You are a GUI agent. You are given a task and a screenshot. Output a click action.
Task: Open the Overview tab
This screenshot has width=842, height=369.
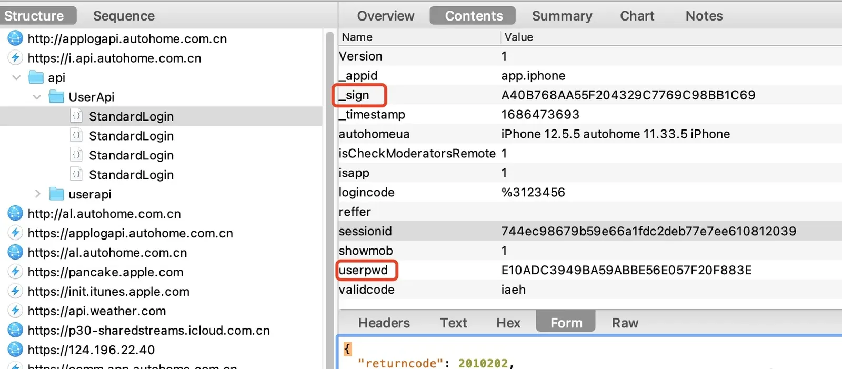tap(386, 16)
